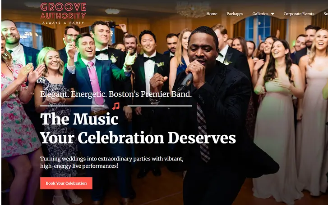Viewport: 328px width, 205px height.
Task: Click the 'Your Celebration Deserves' headline
Action: pos(138,138)
